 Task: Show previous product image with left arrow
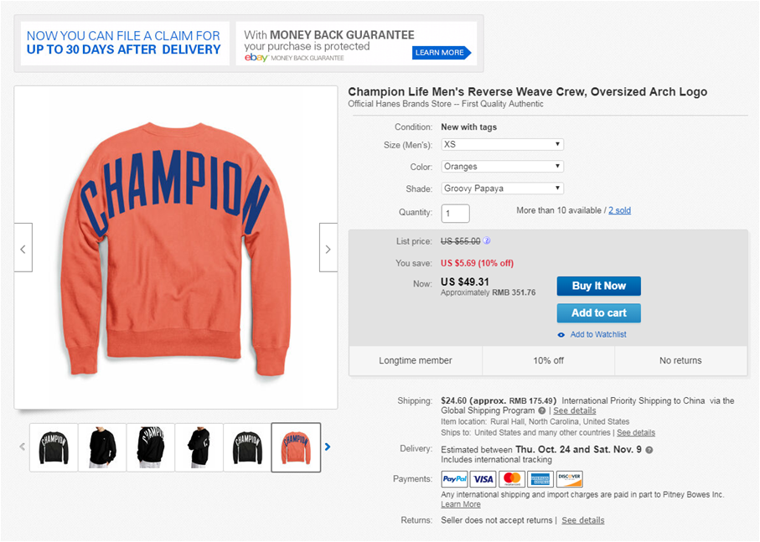[x=23, y=248]
